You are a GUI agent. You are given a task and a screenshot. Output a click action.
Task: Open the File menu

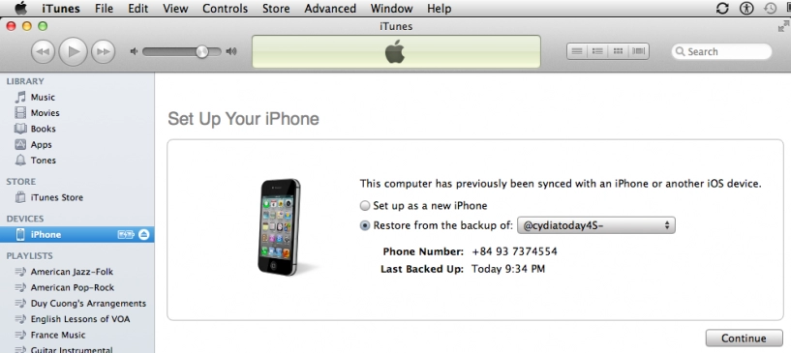(104, 9)
